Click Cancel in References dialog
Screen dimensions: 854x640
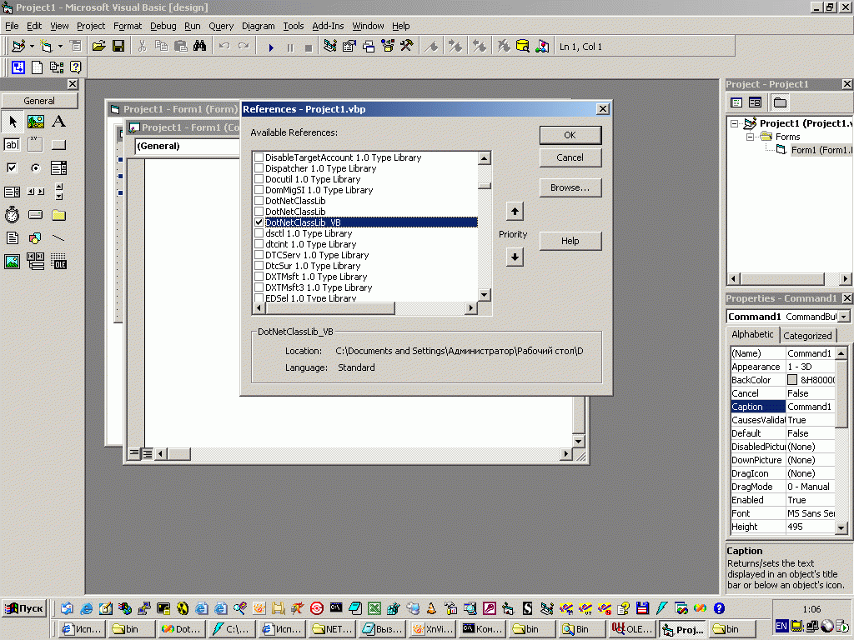(570, 157)
